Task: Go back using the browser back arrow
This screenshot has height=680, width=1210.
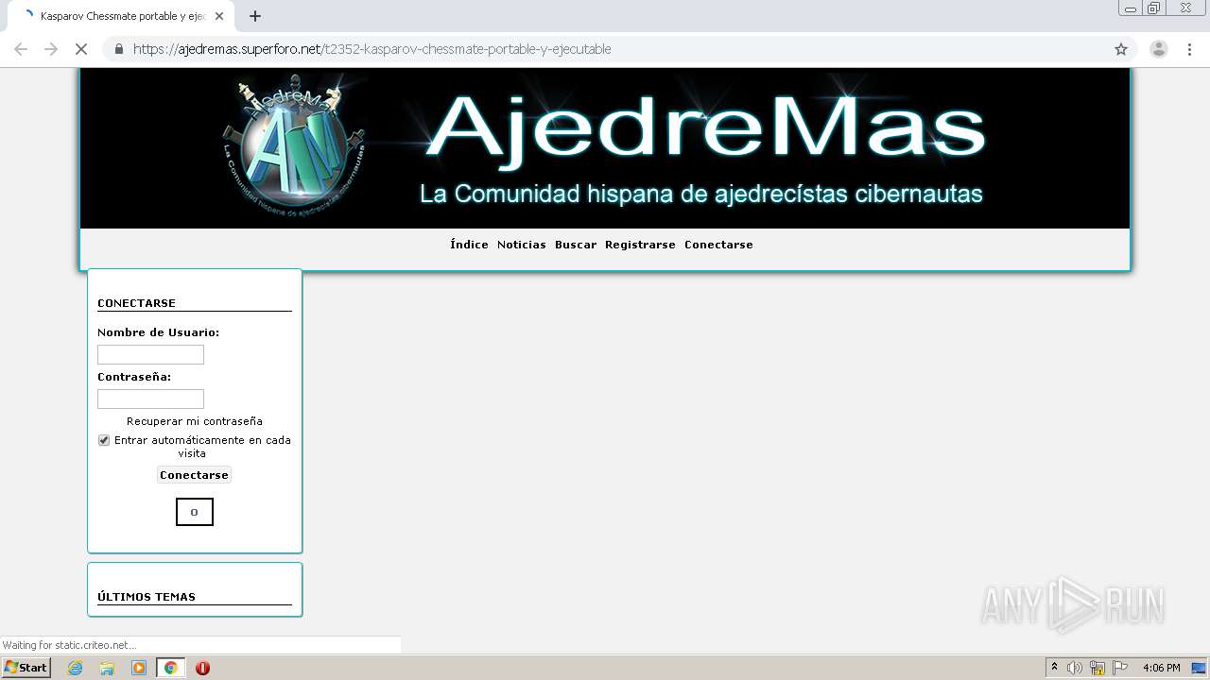Action: pyautogui.click(x=21, y=49)
